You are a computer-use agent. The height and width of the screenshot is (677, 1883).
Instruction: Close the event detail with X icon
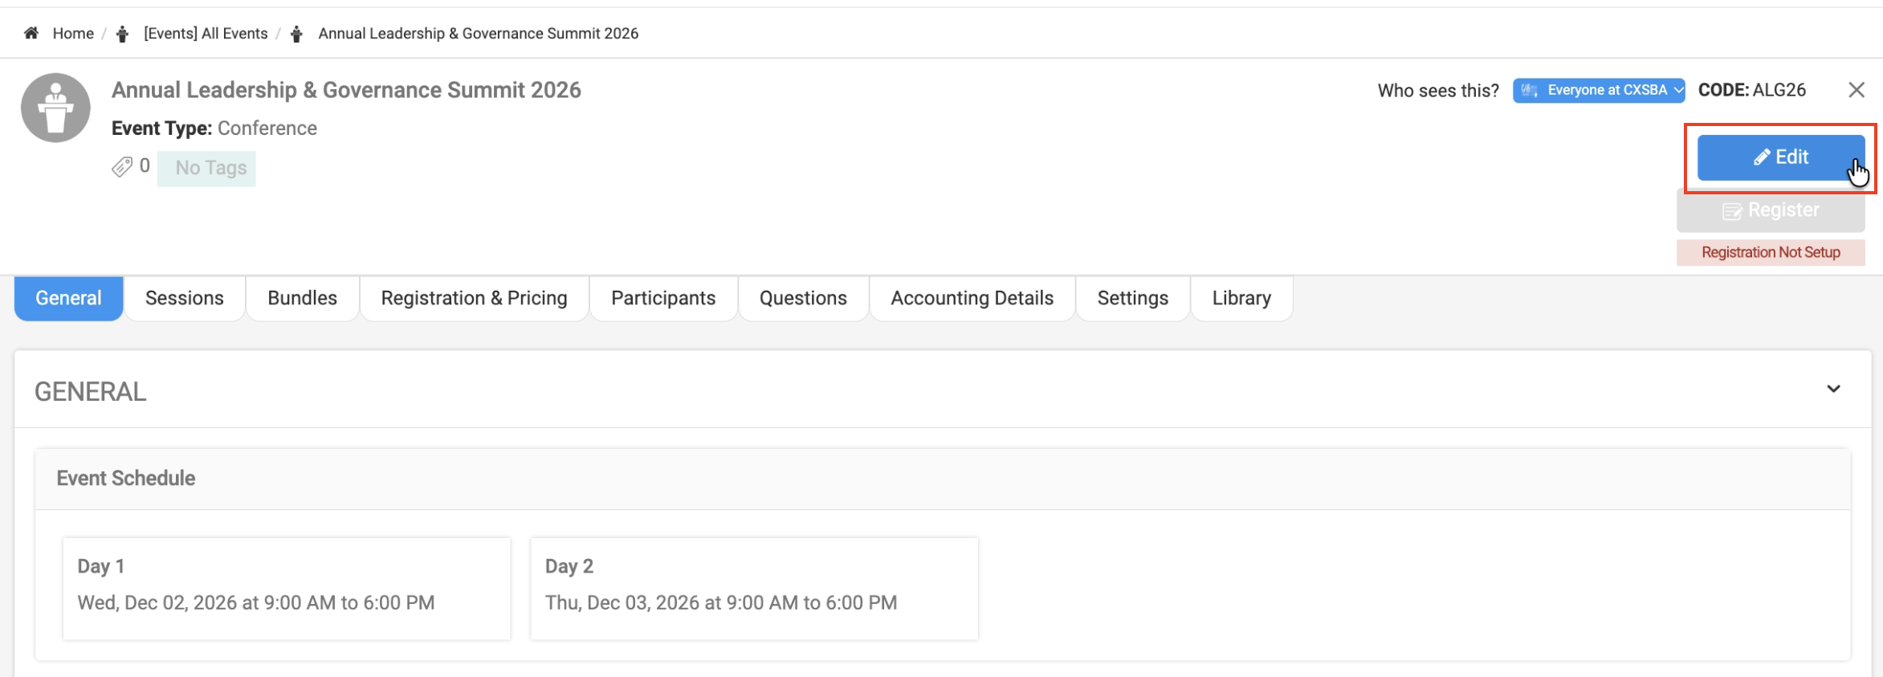1856,90
